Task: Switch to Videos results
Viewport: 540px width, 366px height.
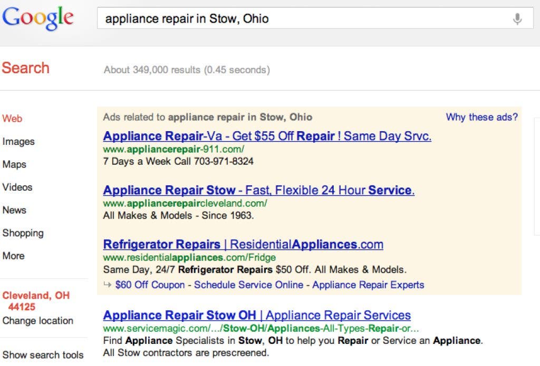Action: (17, 187)
